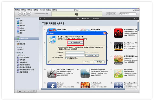Show the artwork viewer button
The image size is (154, 101).
coord(34,91)
